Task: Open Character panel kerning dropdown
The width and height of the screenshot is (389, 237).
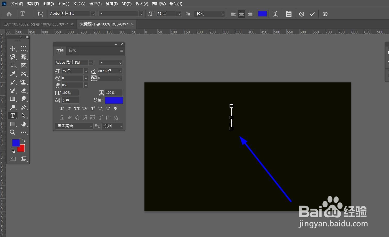Action: [x=86, y=78]
